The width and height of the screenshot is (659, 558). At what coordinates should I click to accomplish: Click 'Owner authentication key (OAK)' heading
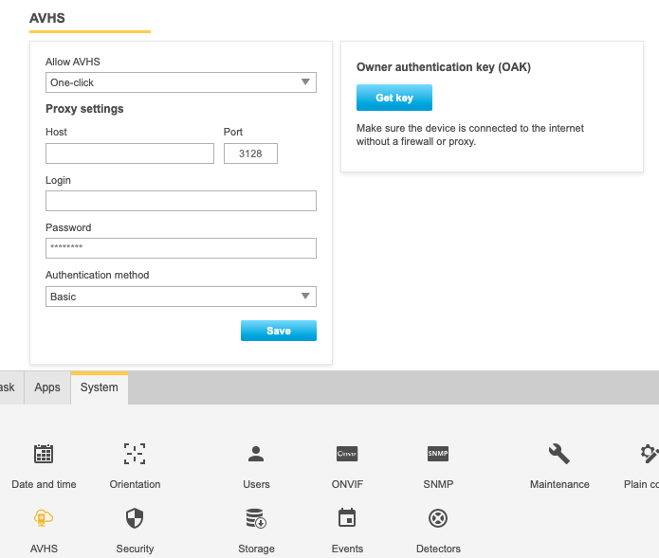pos(444,67)
